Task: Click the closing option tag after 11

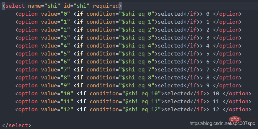Action: 237,102
